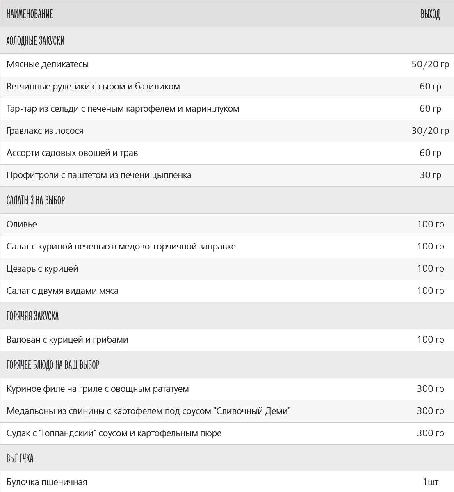Select the «Гравлакс из лосося» dish
Viewport: 454px width, 492px height.
click(x=45, y=131)
